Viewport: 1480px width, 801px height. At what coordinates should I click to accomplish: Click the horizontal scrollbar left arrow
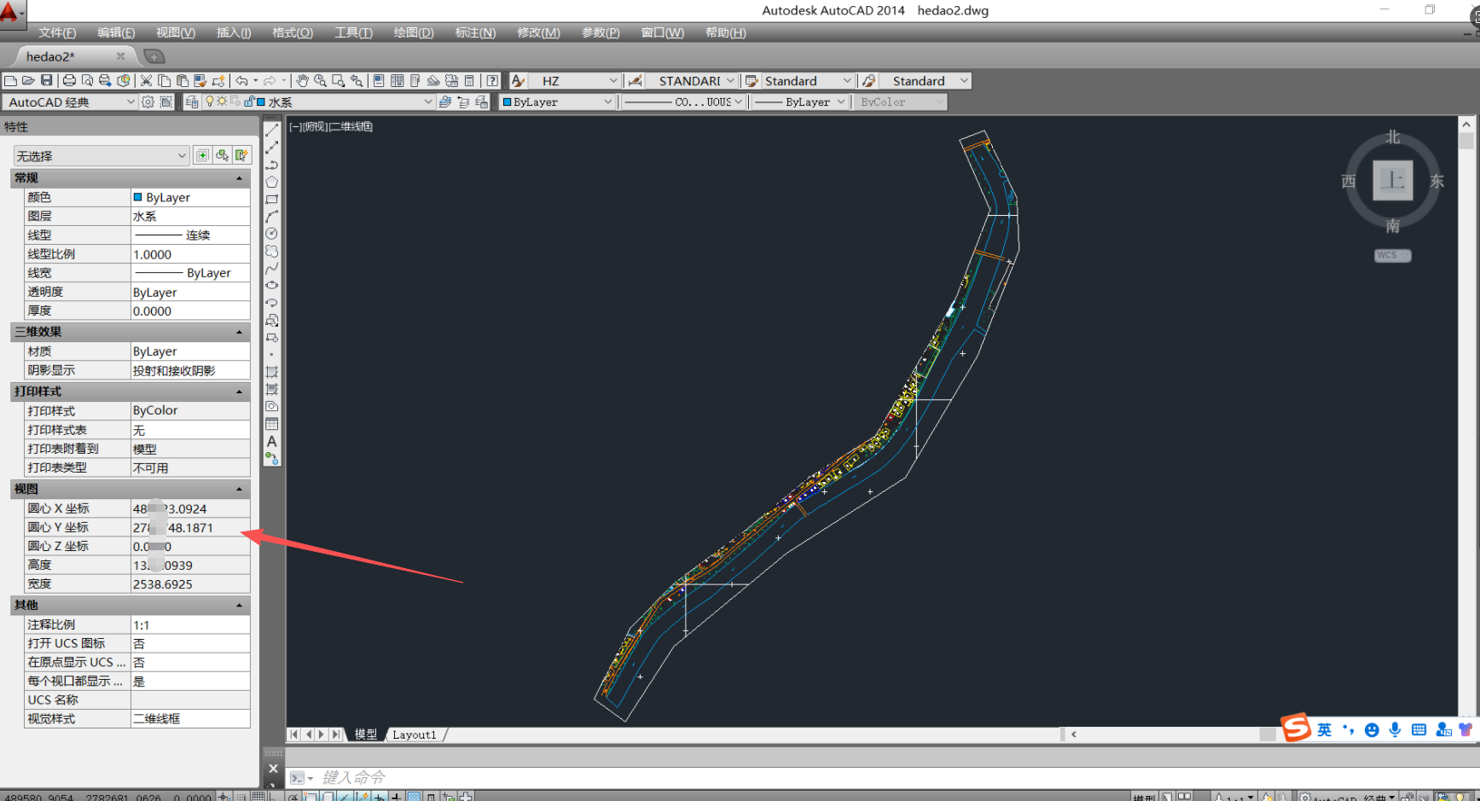1073,734
